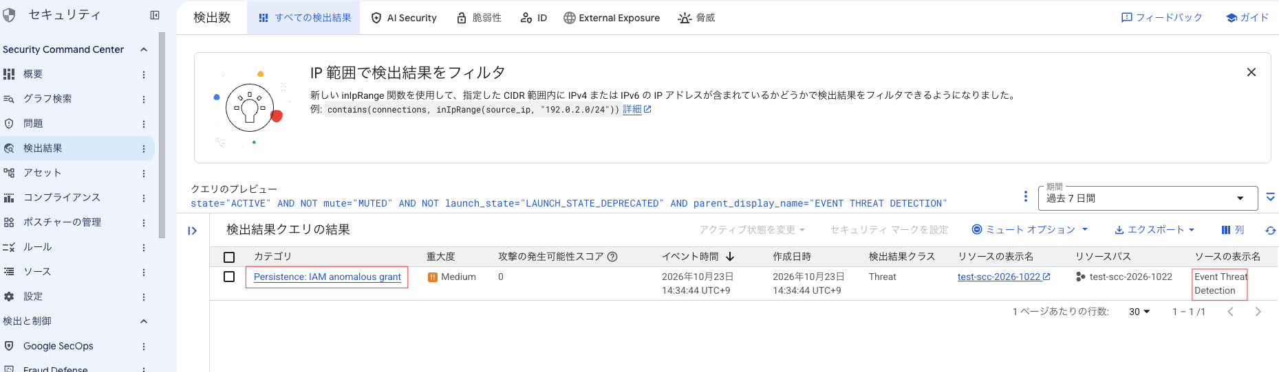This screenshot has height=372, width=1279.
Task: Open ガイド guide link
Action: point(1247,18)
